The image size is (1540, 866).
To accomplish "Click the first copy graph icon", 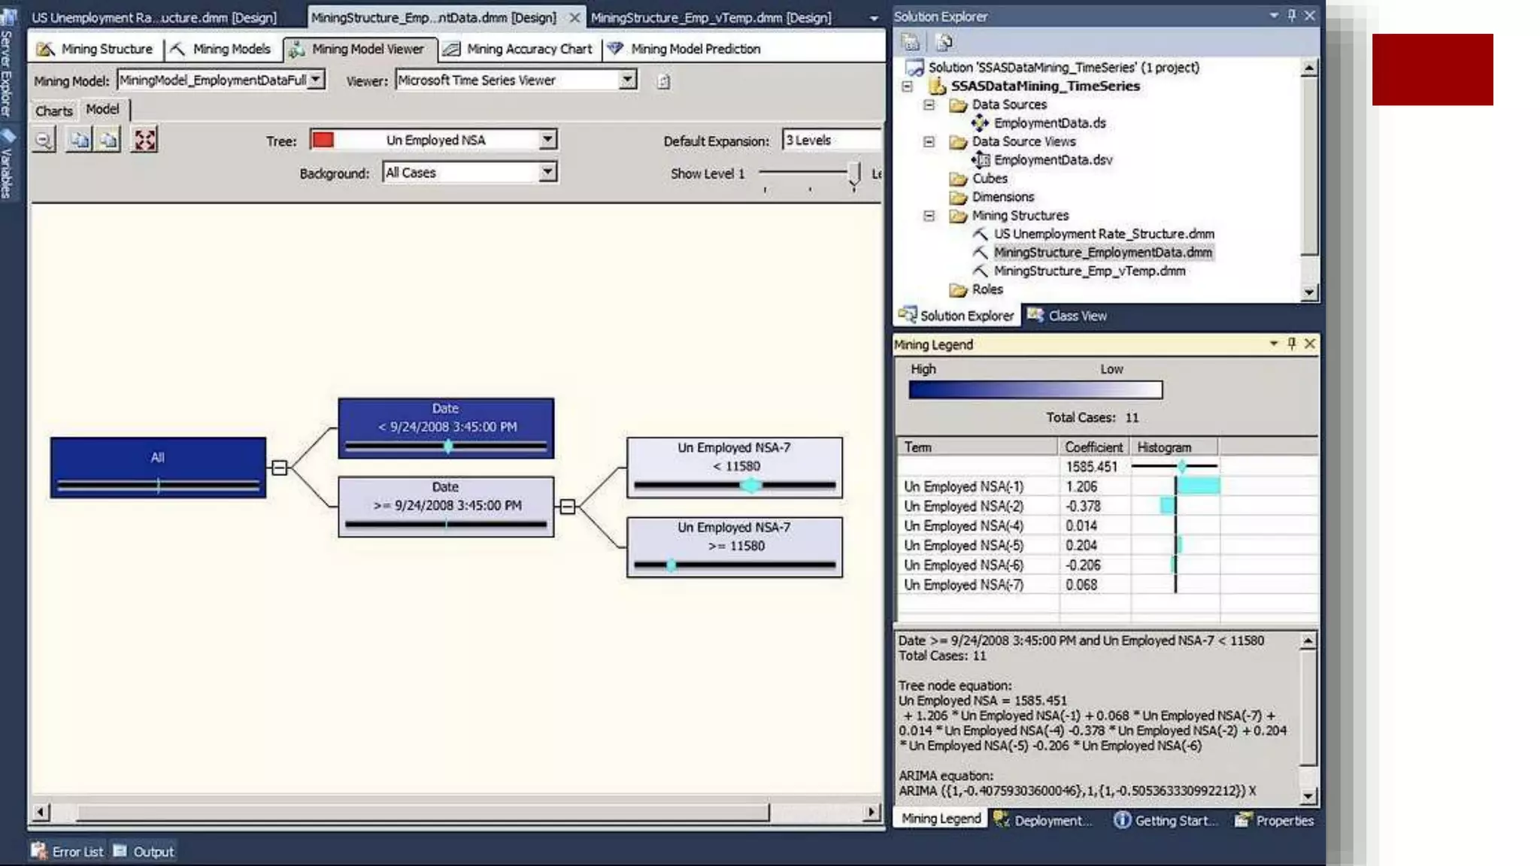I will (79, 140).
